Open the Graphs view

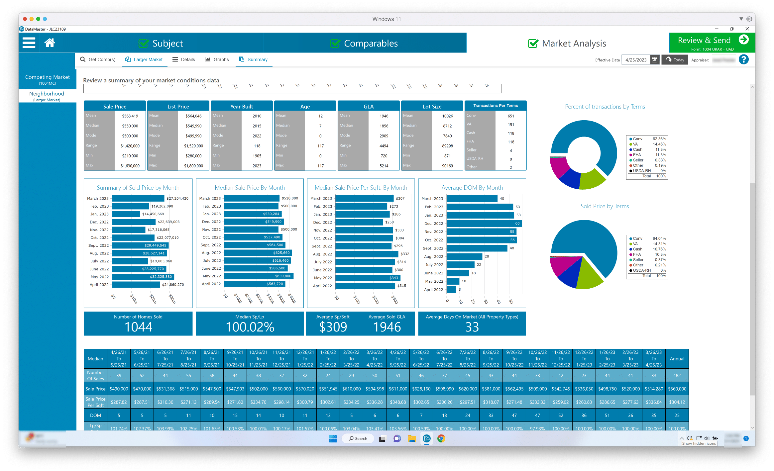pyautogui.click(x=217, y=59)
